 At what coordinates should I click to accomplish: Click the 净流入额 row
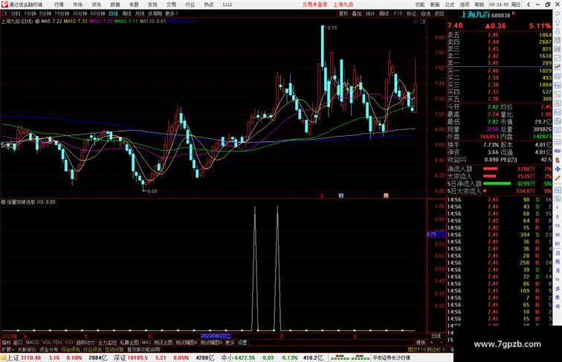(x=500, y=169)
